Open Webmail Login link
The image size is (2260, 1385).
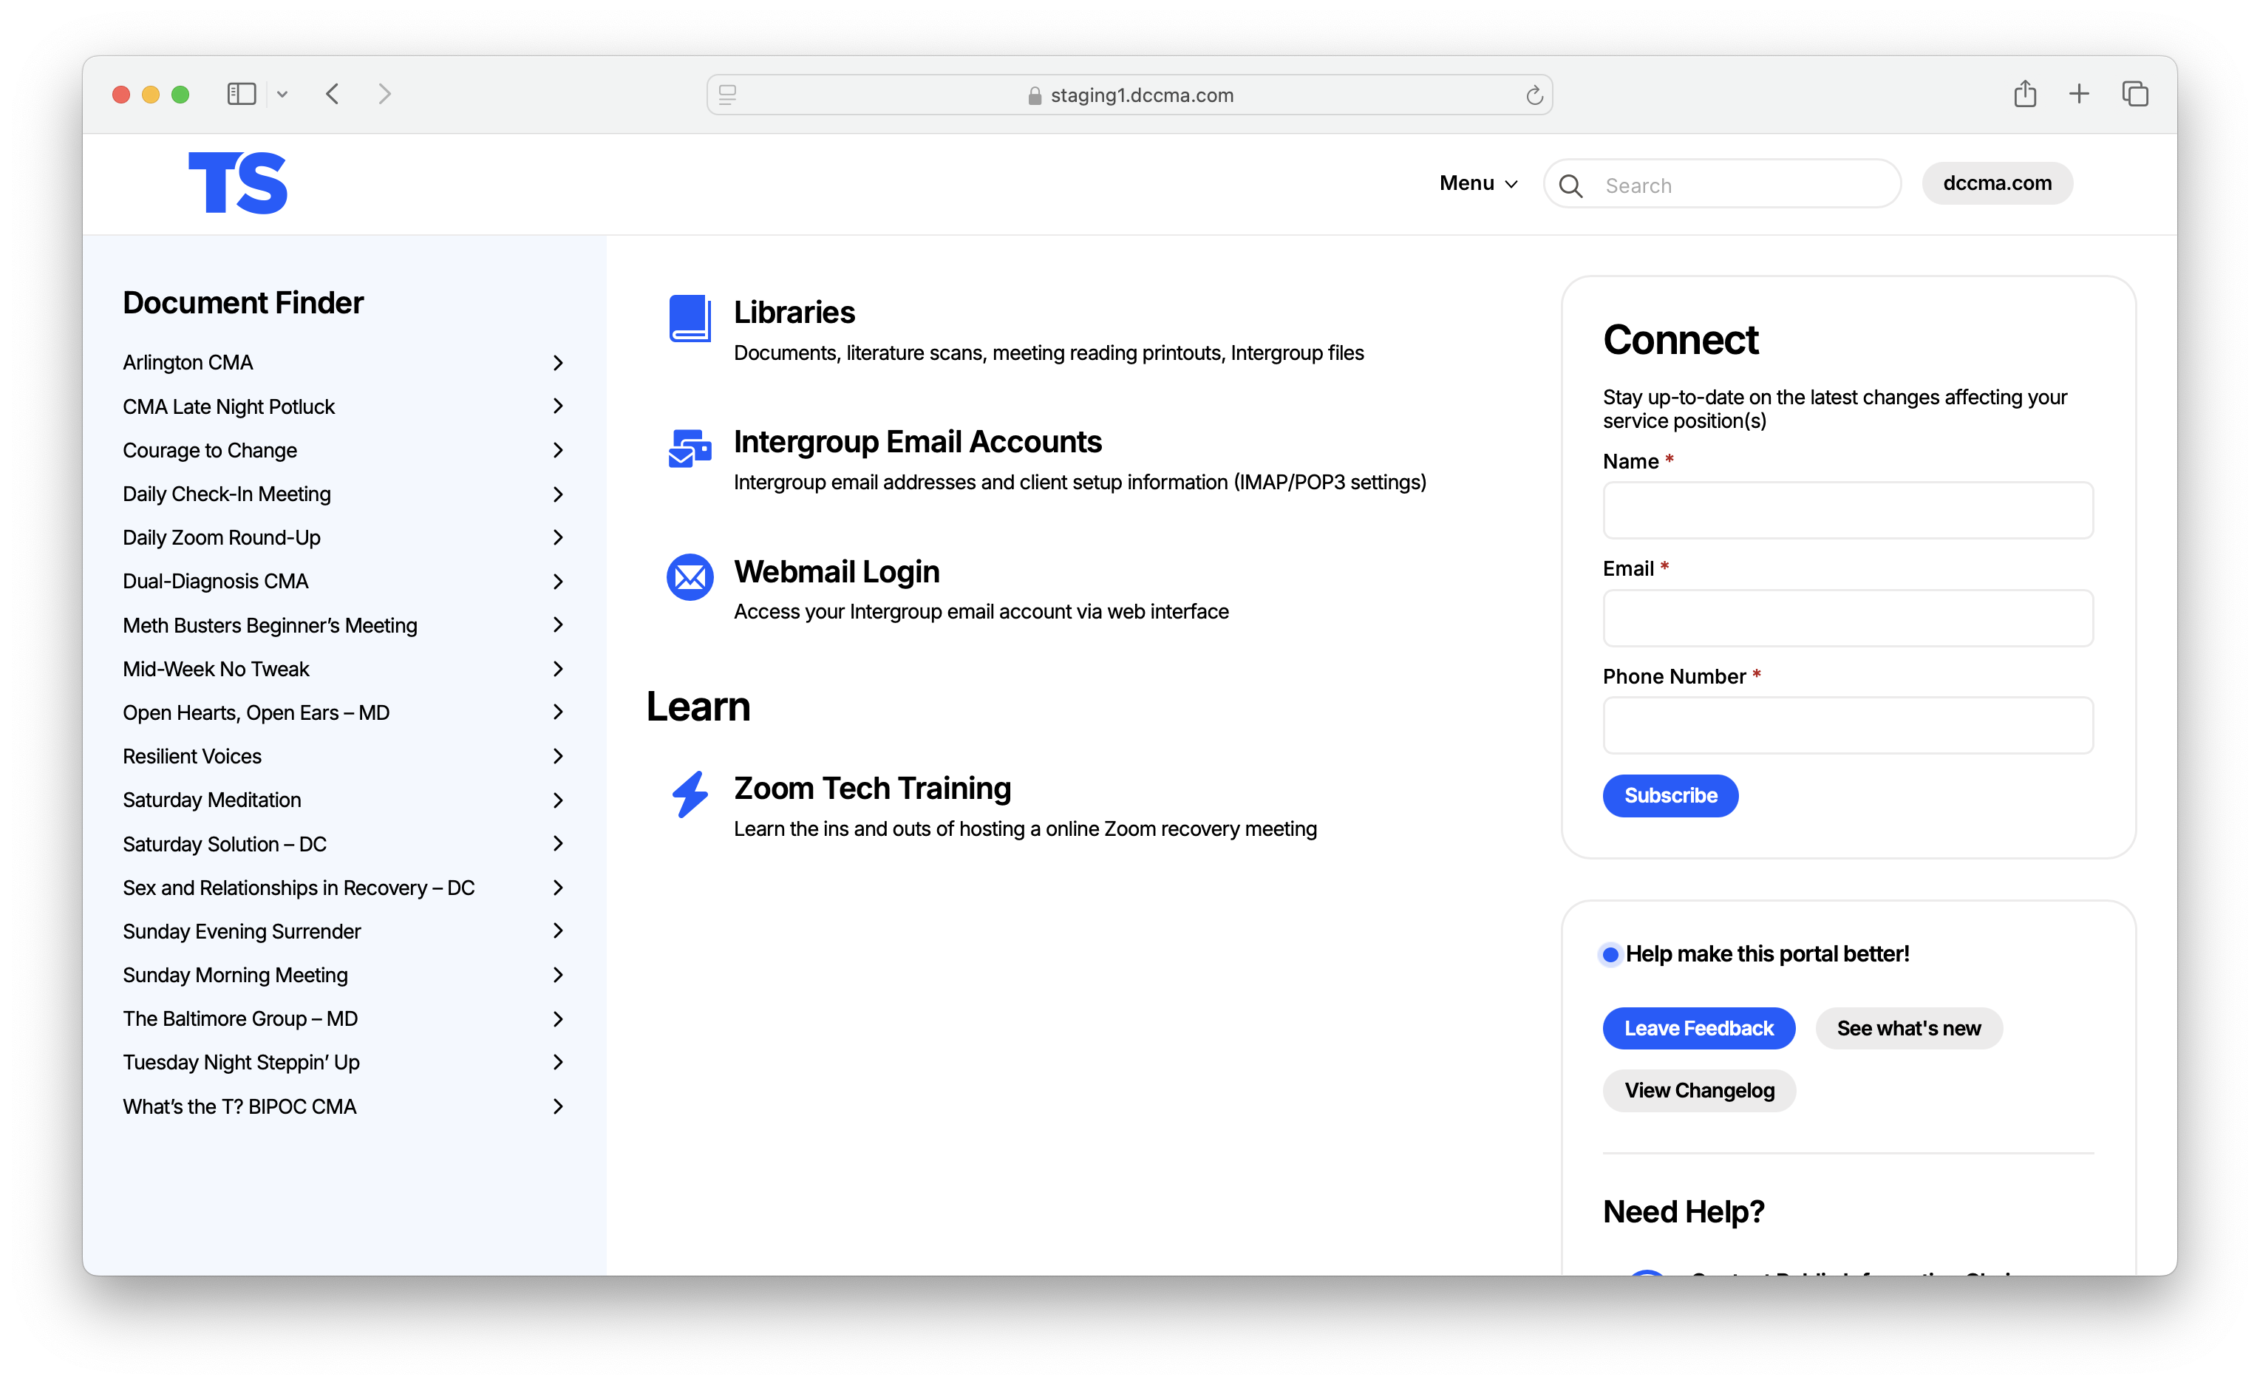click(x=837, y=571)
